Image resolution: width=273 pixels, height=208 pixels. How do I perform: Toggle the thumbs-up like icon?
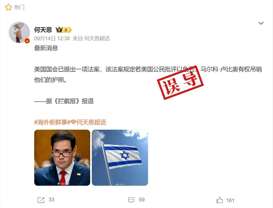(x=219, y=200)
